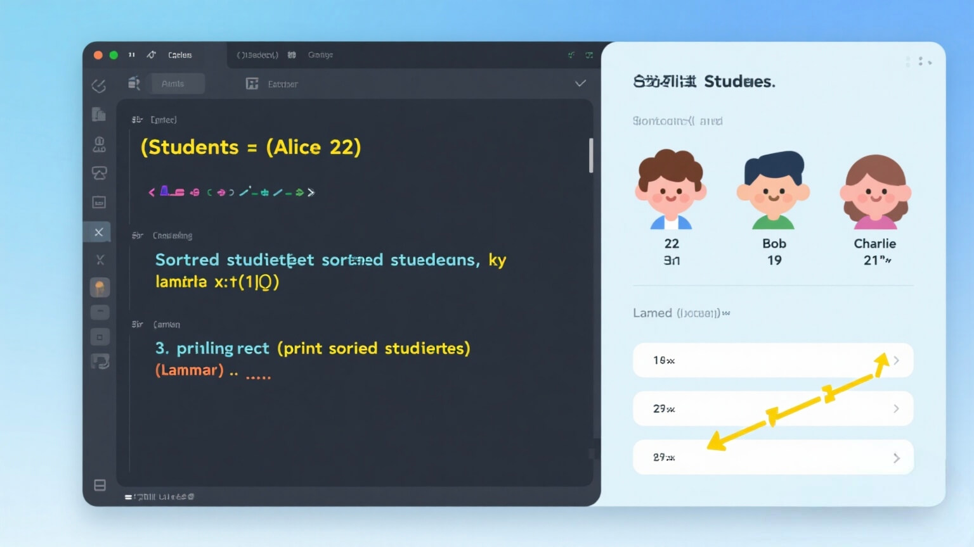Click the orange icon in the left sidebar
The height and width of the screenshot is (547, 974).
pos(100,288)
